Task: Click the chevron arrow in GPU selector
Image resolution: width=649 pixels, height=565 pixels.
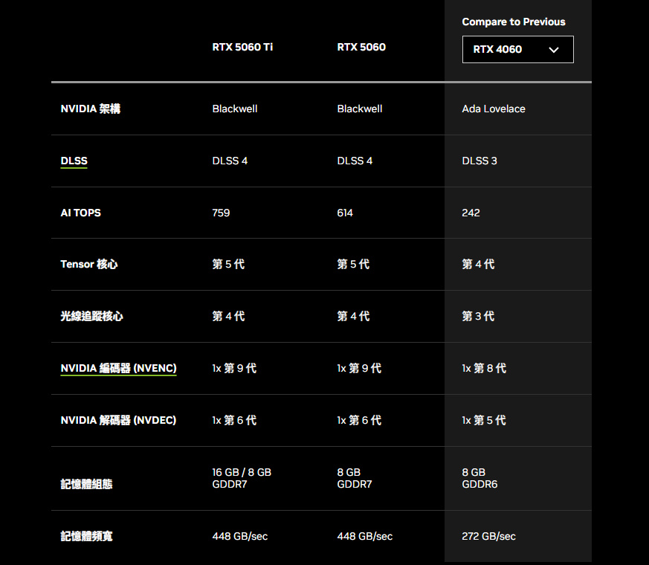Action: click(553, 50)
